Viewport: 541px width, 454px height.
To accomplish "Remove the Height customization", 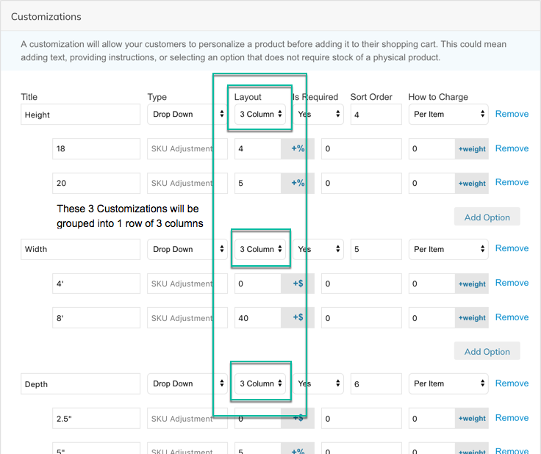I will click(512, 114).
